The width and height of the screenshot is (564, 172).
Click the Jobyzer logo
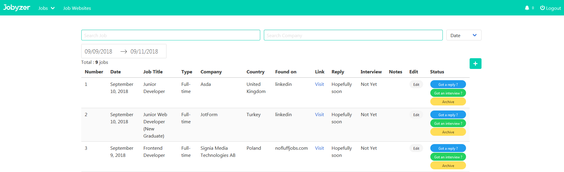(17, 8)
